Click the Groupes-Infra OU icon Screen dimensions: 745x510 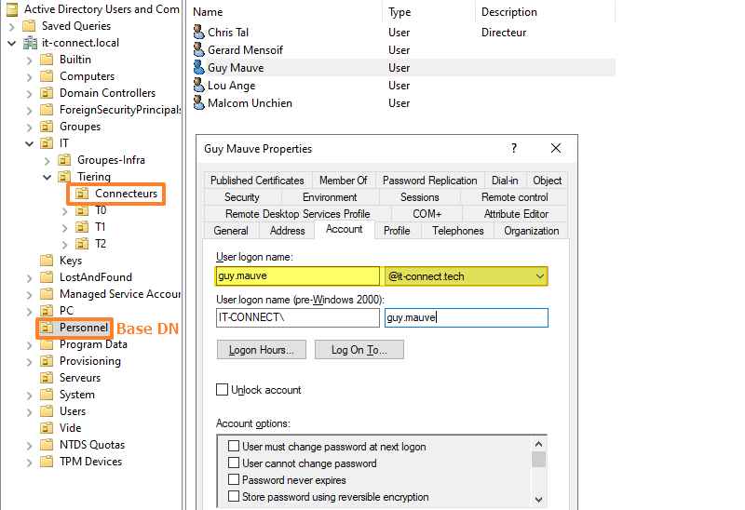pyautogui.click(x=64, y=159)
